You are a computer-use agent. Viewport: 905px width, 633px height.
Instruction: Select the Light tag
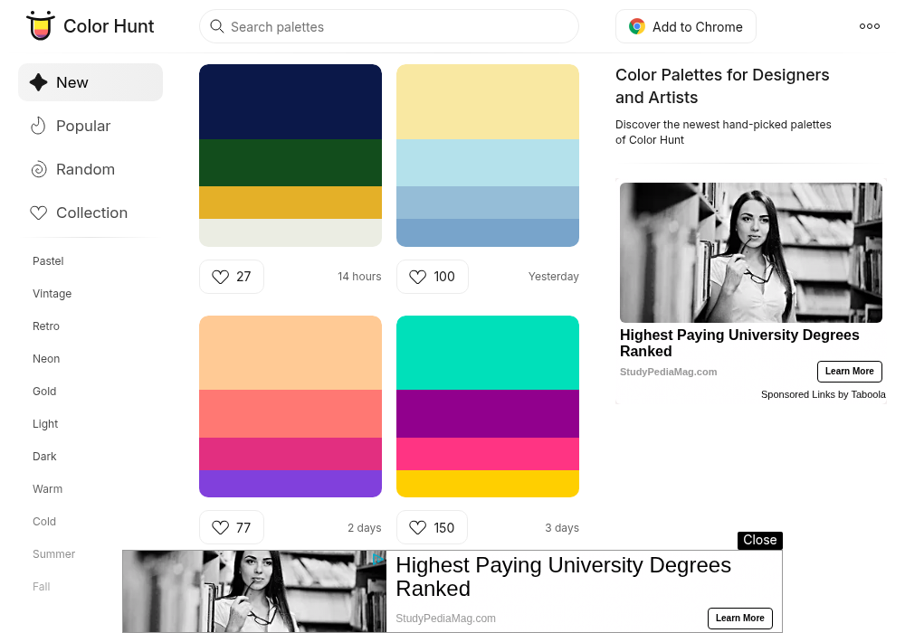coord(45,424)
